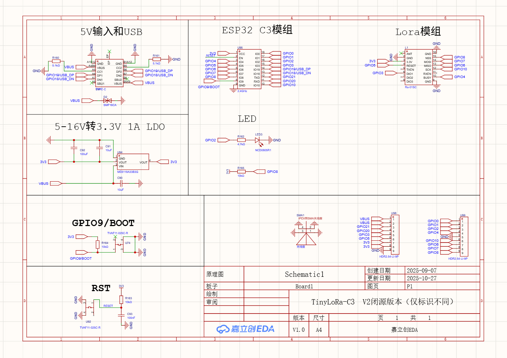The width and height of the screenshot is (507, 358).
Task: Click the LED3 NCD0805R1 LED symbol
Action: pyautogui.click(x=258, y=141)
